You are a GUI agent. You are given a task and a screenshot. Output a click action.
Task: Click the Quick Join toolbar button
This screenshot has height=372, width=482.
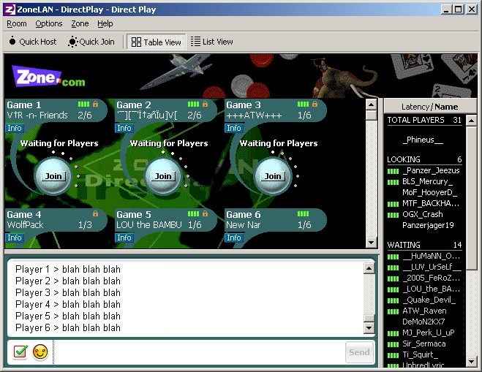91,42
